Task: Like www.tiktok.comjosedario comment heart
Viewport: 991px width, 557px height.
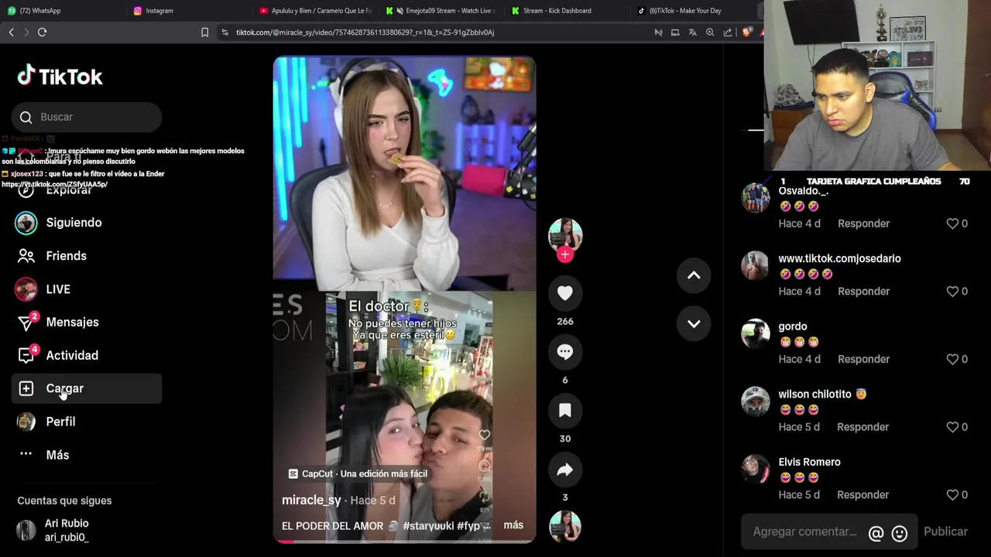Action: click(x=952, y=292)
